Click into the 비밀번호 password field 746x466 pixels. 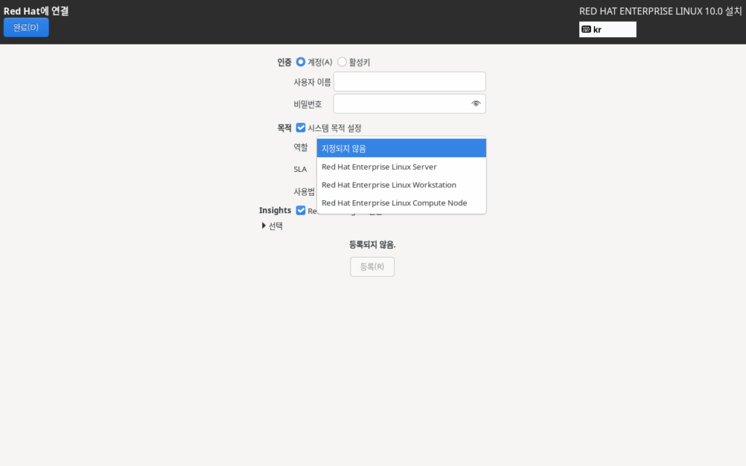(x=401, y=103)
